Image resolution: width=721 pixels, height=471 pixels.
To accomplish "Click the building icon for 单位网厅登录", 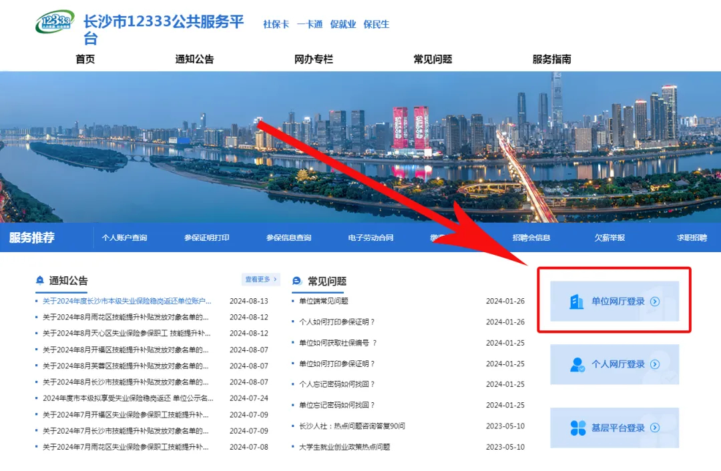I will [576, 302].
